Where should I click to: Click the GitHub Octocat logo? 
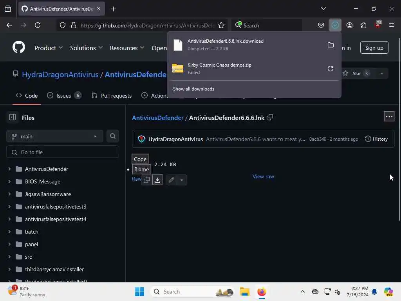[x=19, y=47]
